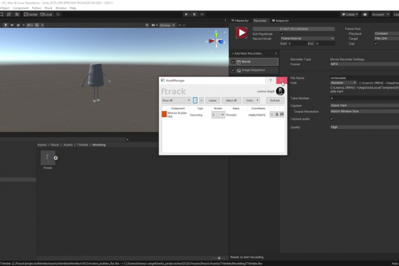Open Show All filter dropdown in AssetManager
This screenshot has width=399, height=266.
(176, 100)
